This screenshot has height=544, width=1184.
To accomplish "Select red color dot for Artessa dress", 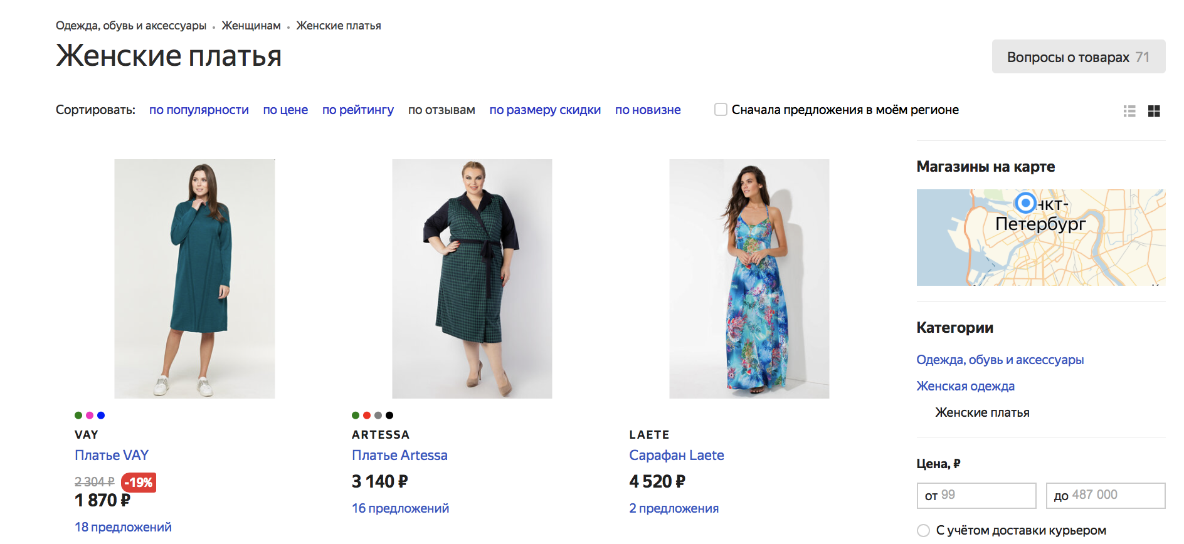I will tap(367, 415).
